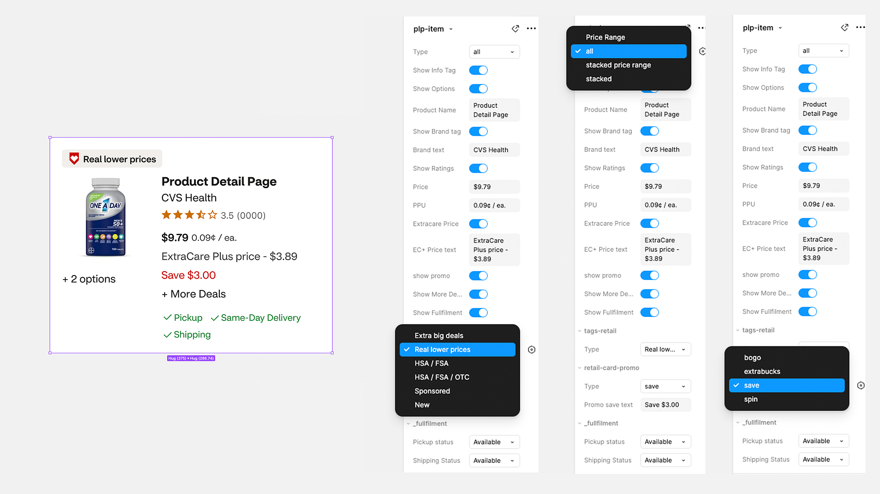
Task: Edit Brand text field in left panel
Action: 494,150
